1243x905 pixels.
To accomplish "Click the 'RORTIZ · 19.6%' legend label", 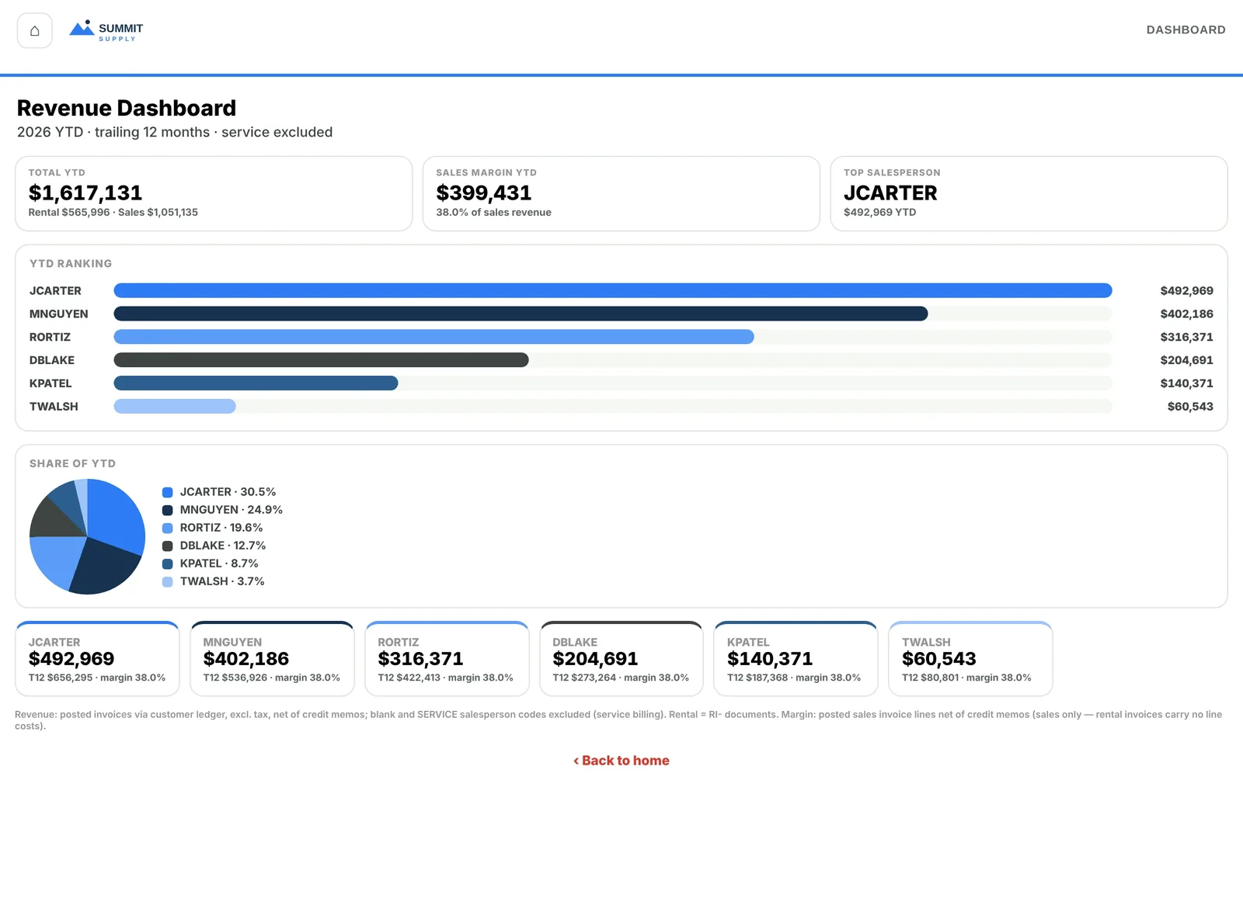I will coord(221,528).
